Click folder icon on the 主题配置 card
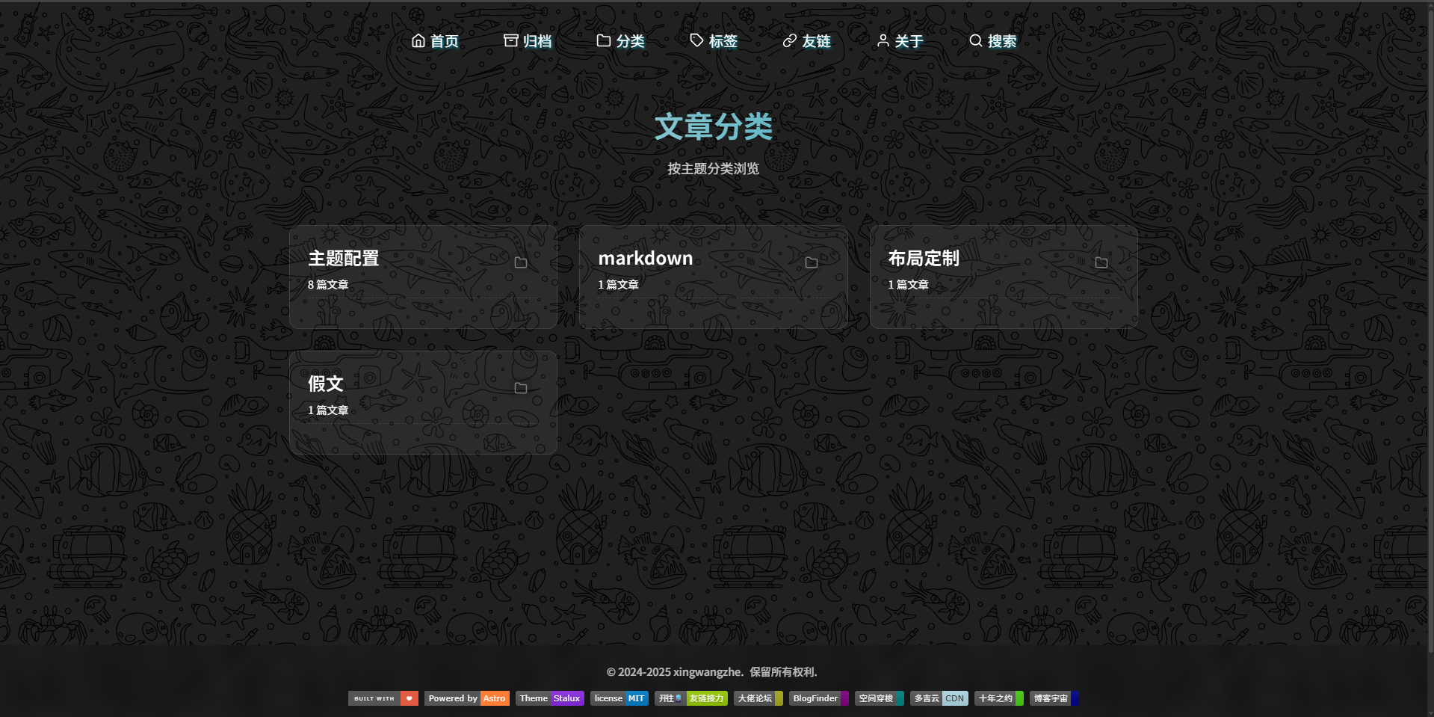This screenshot has height=717, width=1434. 521,262
